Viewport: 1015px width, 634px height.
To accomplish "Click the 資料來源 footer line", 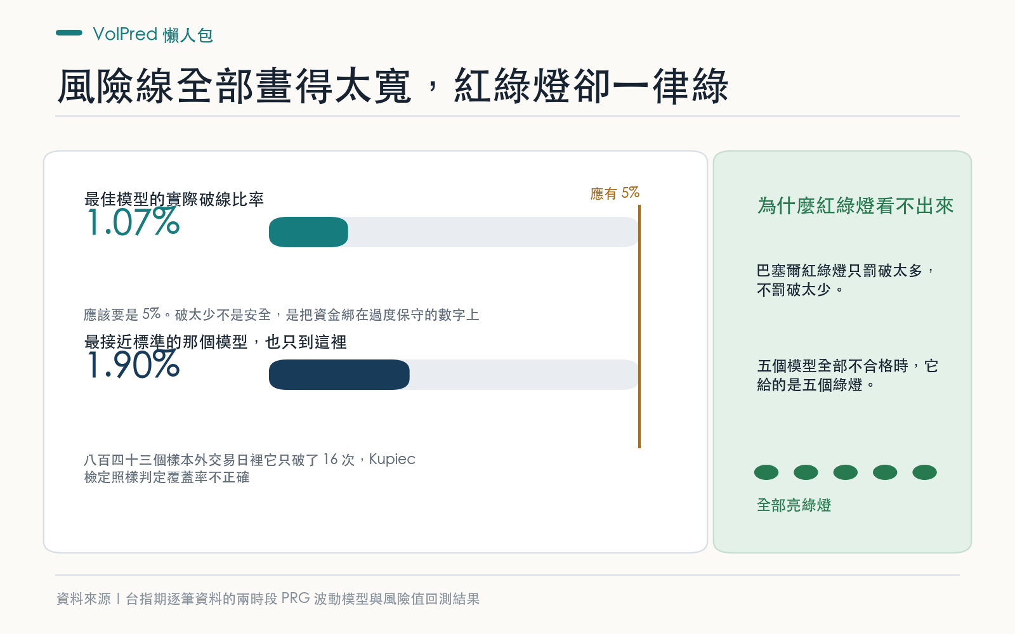I will click(268, 598).
